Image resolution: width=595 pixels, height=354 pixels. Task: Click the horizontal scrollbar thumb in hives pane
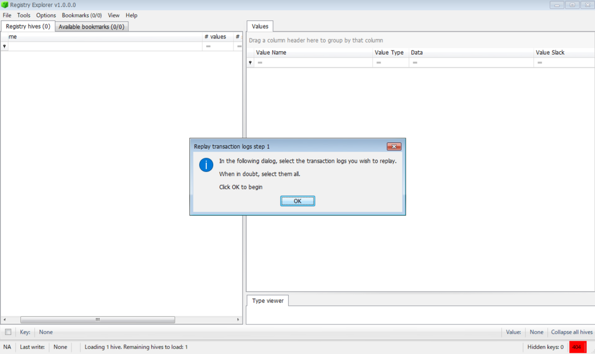[x=98, y=320]
